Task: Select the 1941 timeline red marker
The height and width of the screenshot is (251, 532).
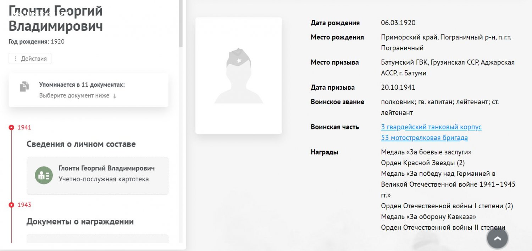Action: tap(11, 127)
